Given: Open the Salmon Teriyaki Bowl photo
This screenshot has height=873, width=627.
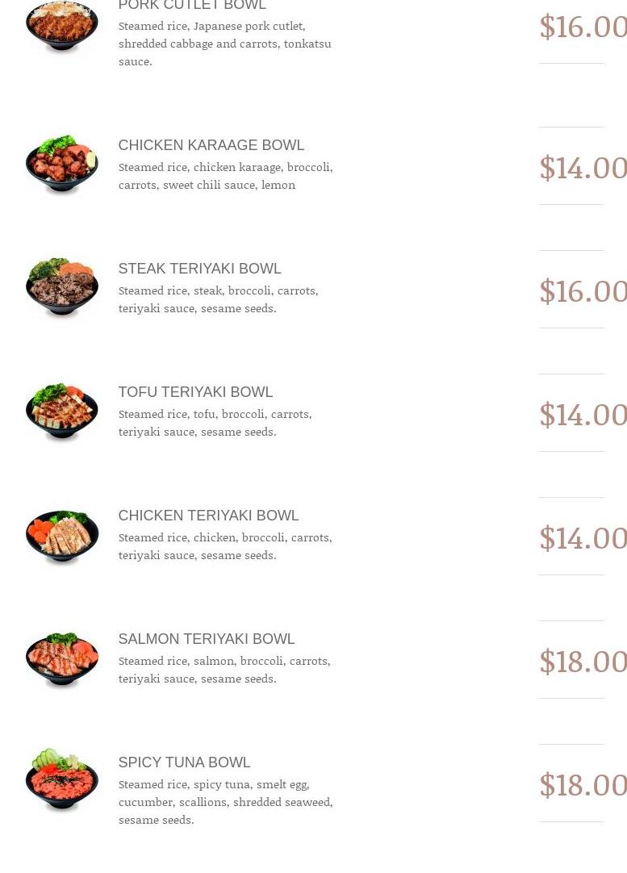Looking at the screenshot, I should click(61, 658).
